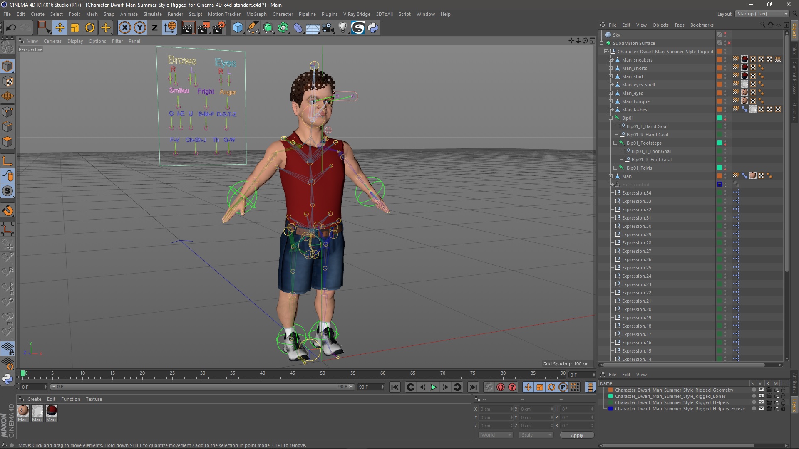Open vertical Structure tab
Screen dimensions: 799x449
pyautogui.click(x=794, y=111)
